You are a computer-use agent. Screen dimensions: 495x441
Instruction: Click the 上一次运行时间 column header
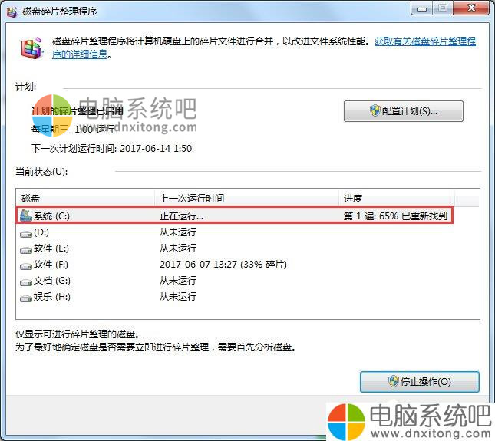tap(246, 198)
